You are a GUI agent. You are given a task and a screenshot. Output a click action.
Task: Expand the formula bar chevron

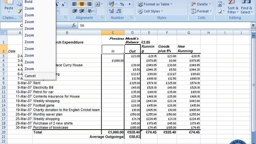(253, 25)
